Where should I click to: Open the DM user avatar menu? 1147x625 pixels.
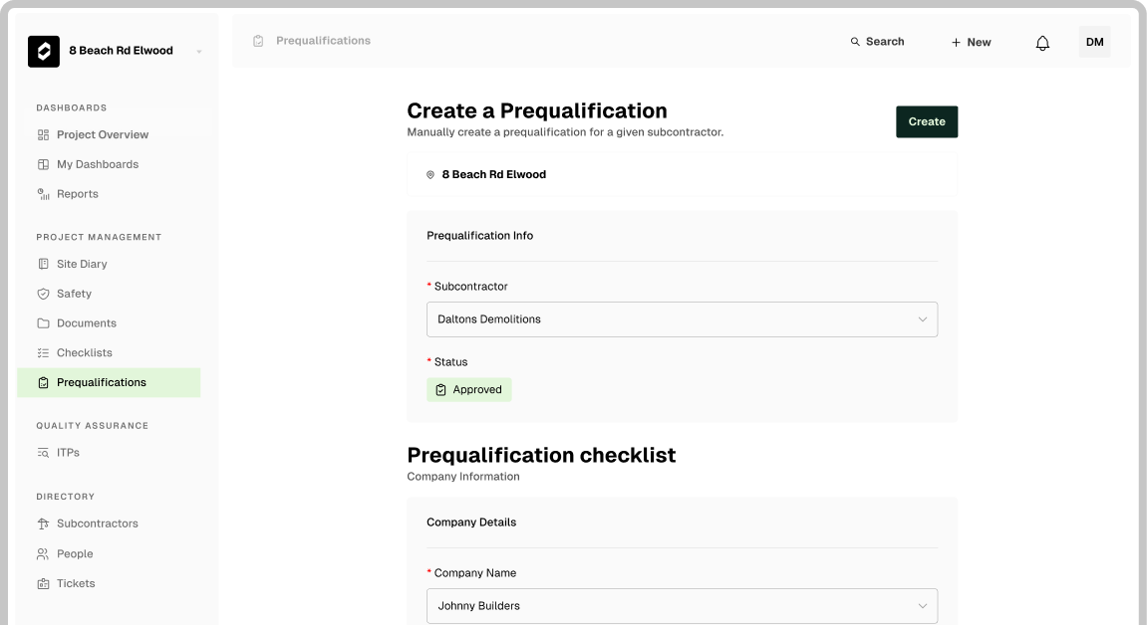point(1094,43)
